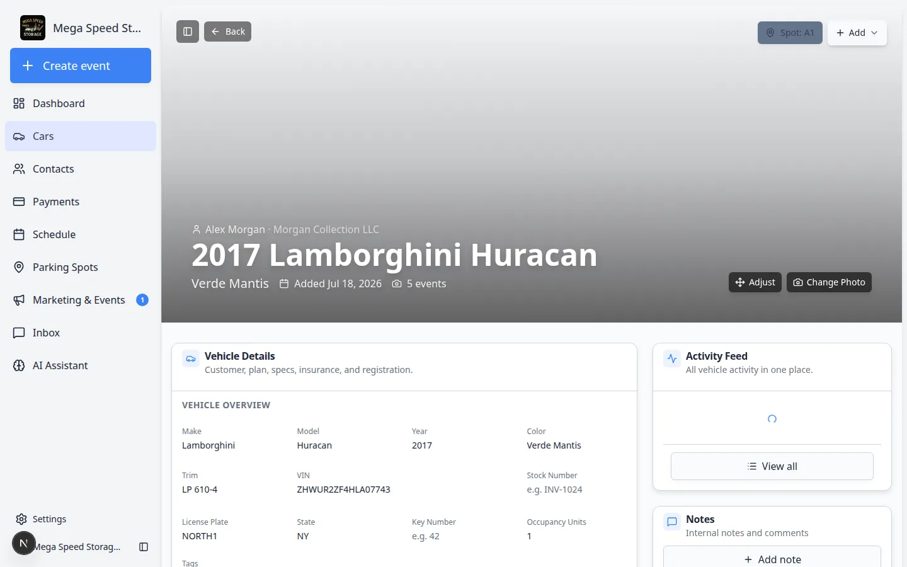This screenshot has height=567, width=907.
Task: Click the Occupancy Units value
Action: 529,536
